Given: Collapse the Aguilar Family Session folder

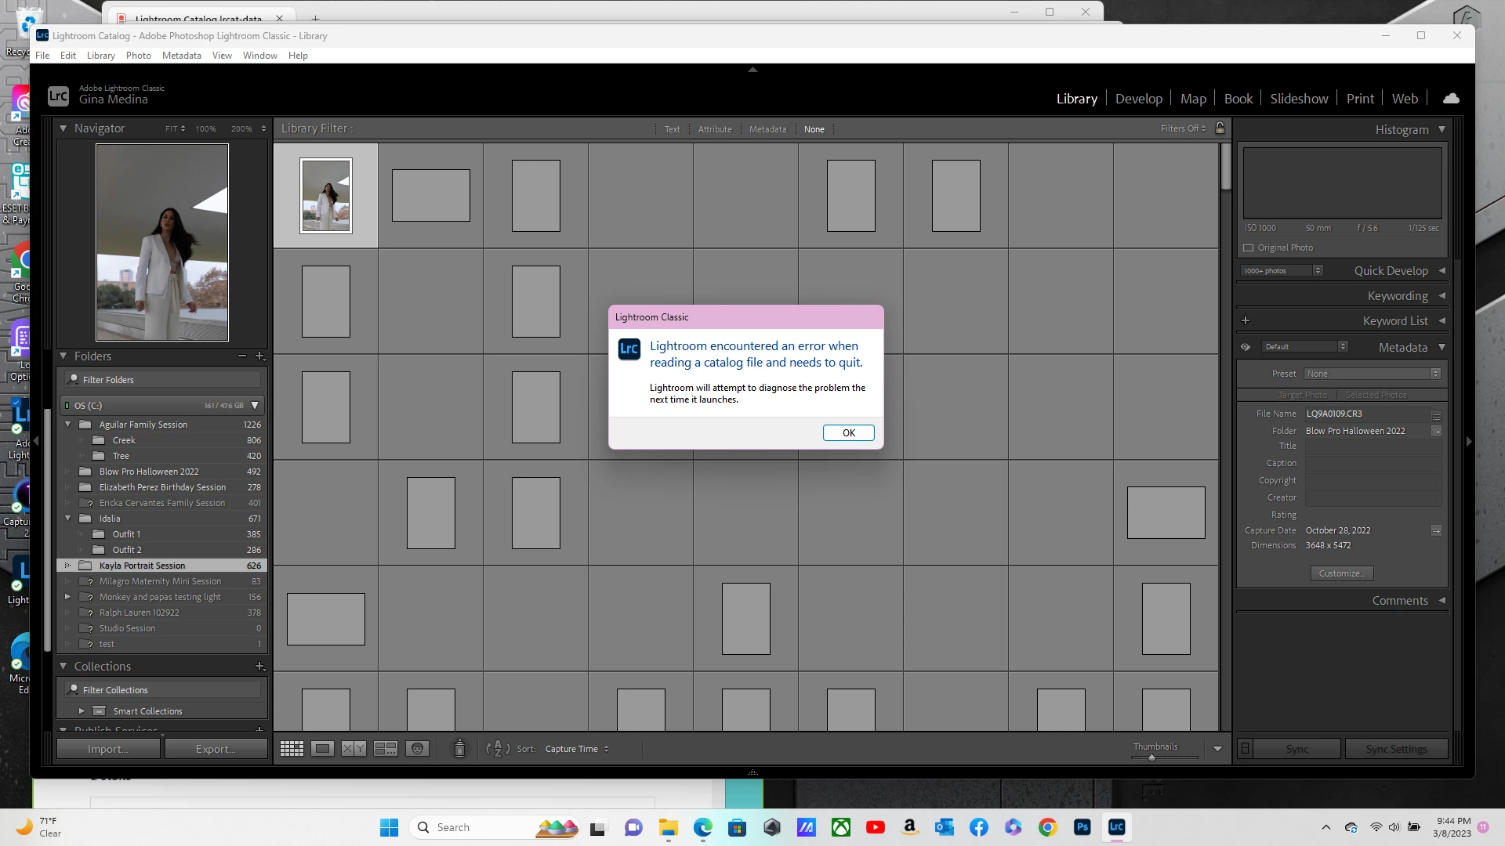Looking at the screenshot, I should tap(67, 425).
